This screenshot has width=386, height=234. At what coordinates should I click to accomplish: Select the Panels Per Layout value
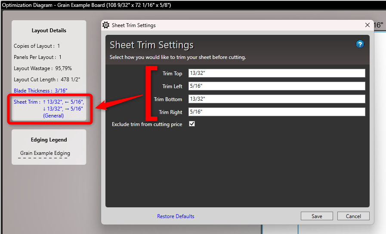click(60, 57)
